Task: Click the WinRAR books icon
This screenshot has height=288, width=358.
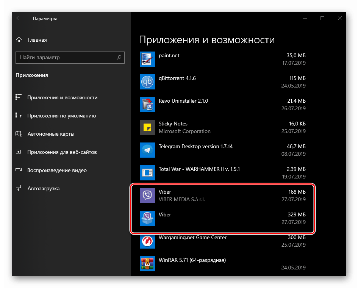Action: click(147, 264)
